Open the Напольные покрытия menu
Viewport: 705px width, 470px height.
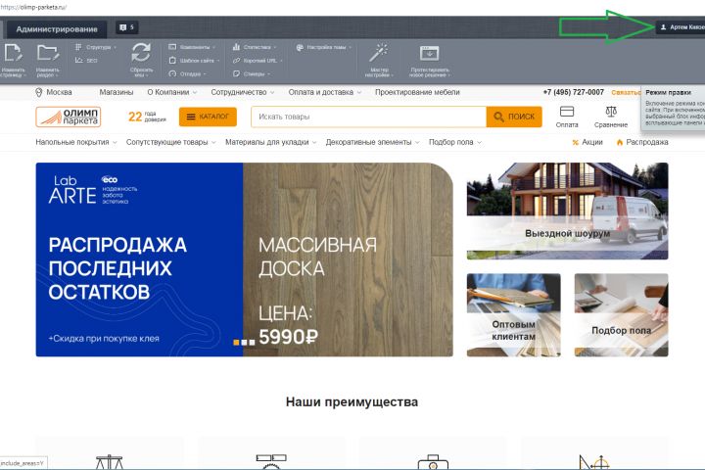pyautogui.click(x=76, y=142)
